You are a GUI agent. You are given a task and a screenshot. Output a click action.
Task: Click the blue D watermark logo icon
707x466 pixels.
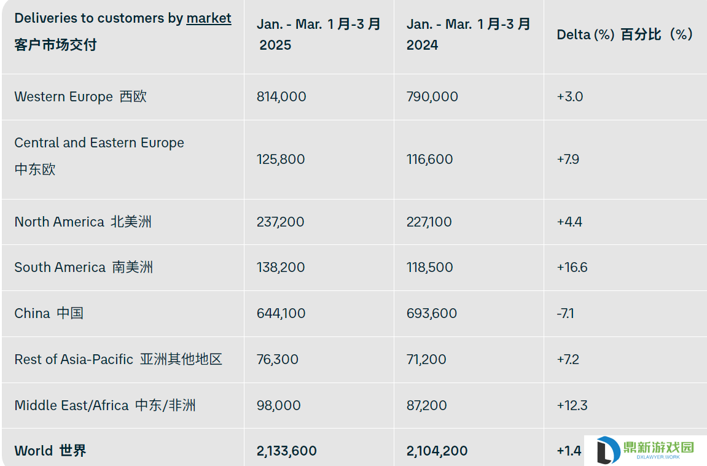[x=608, y=450]
